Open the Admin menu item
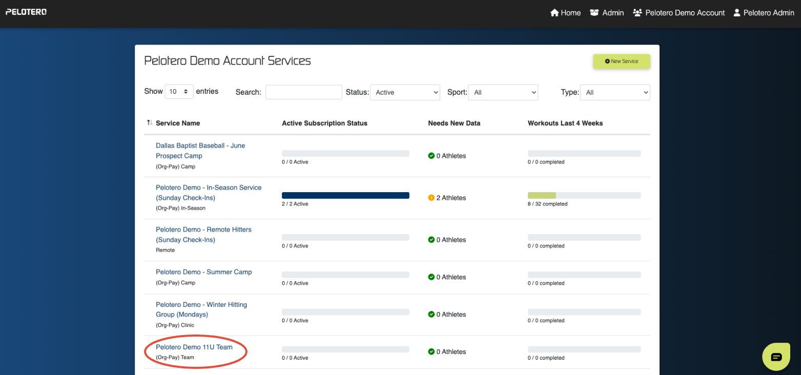Viewport: 801px width, 375px height. point(607,13)
